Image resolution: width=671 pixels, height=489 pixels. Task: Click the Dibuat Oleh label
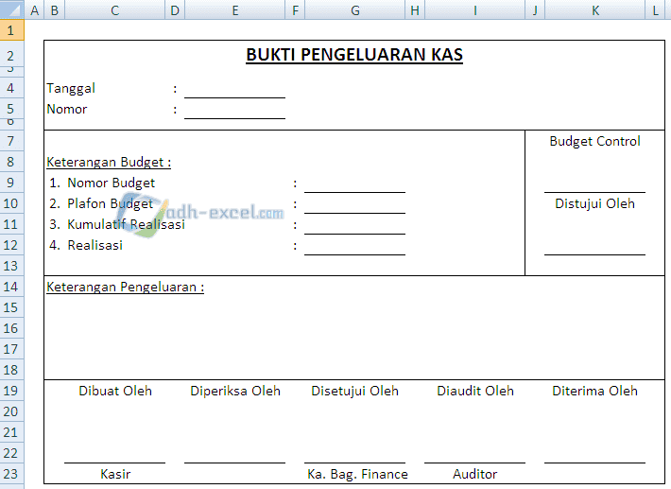click(x=115, y=391)
